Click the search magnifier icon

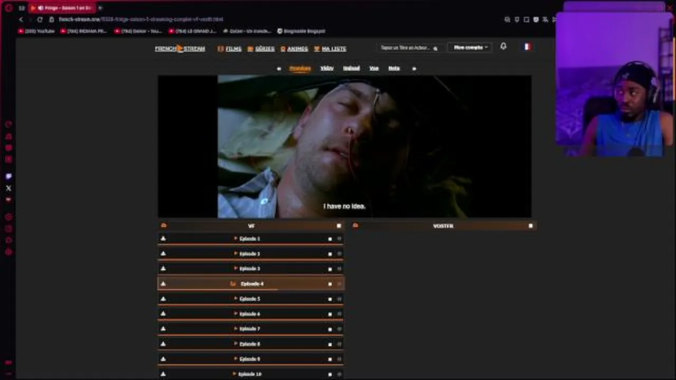(436, 48)
